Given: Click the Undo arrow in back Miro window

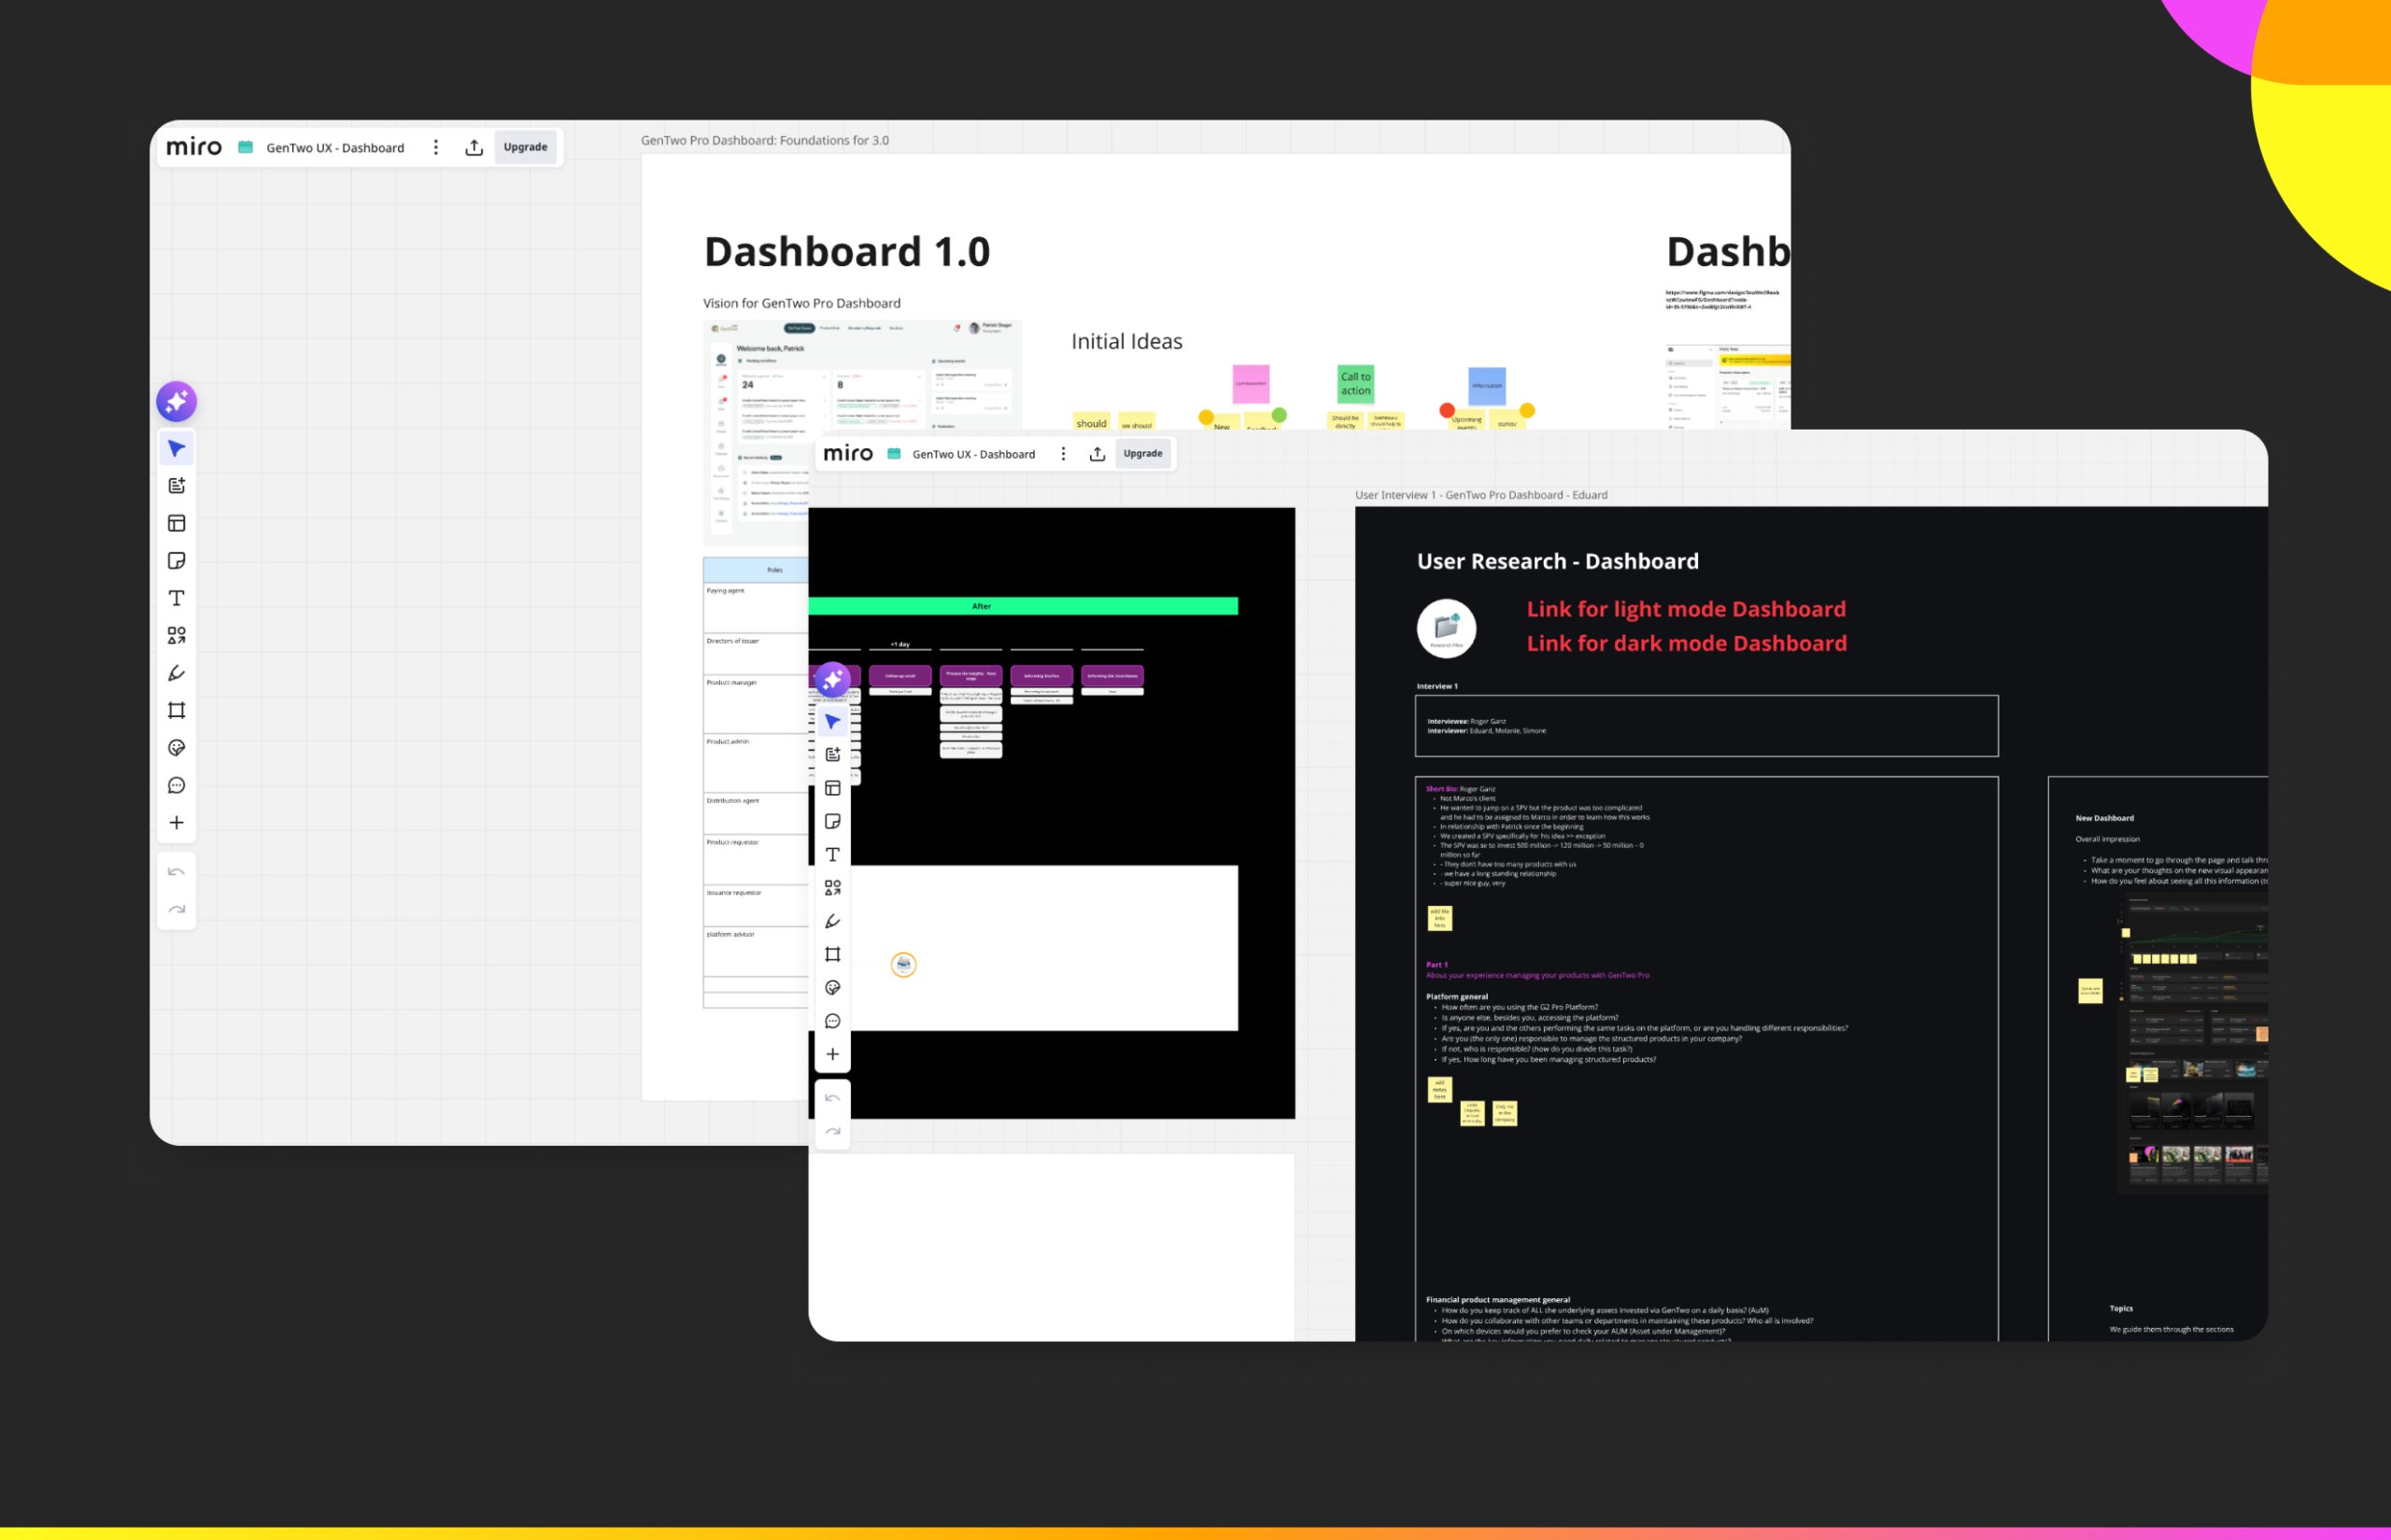Looking at the screenshot, I should pyautogui.click(x=176, y=873).
